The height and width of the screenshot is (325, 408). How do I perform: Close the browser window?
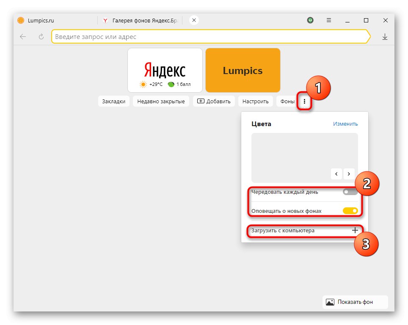386,20
